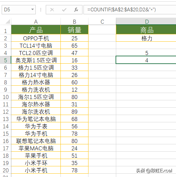Select row 10 header

pyautogui.click(x=5, y=97)
